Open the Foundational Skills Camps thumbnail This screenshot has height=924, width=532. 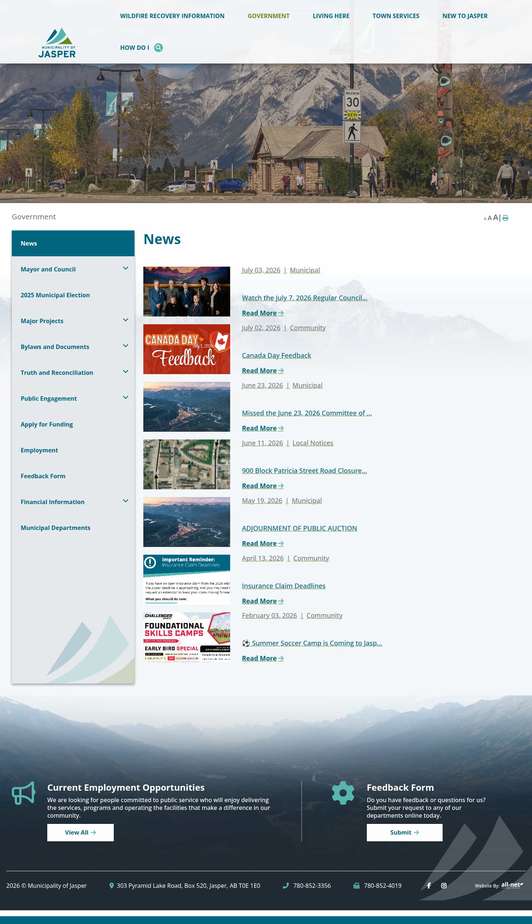pyautogui.click(x=187, y=637)
